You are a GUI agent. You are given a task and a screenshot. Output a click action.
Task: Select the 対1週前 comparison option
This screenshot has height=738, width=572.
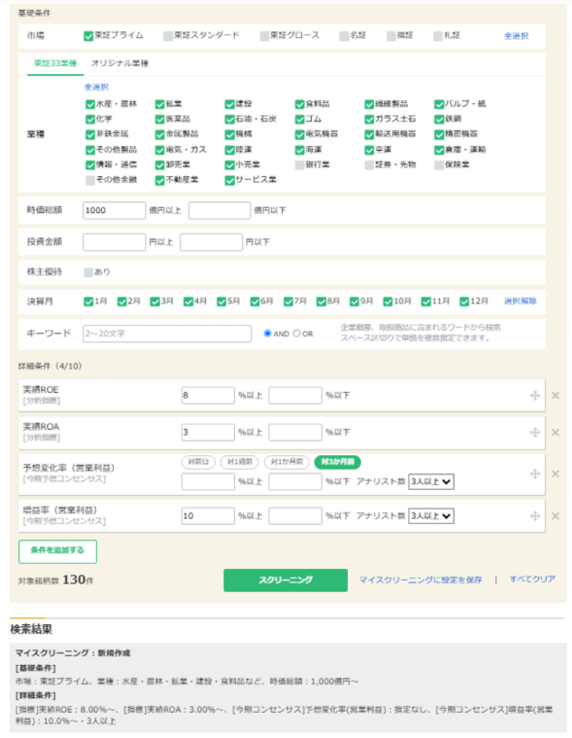[x=240, y=462]
